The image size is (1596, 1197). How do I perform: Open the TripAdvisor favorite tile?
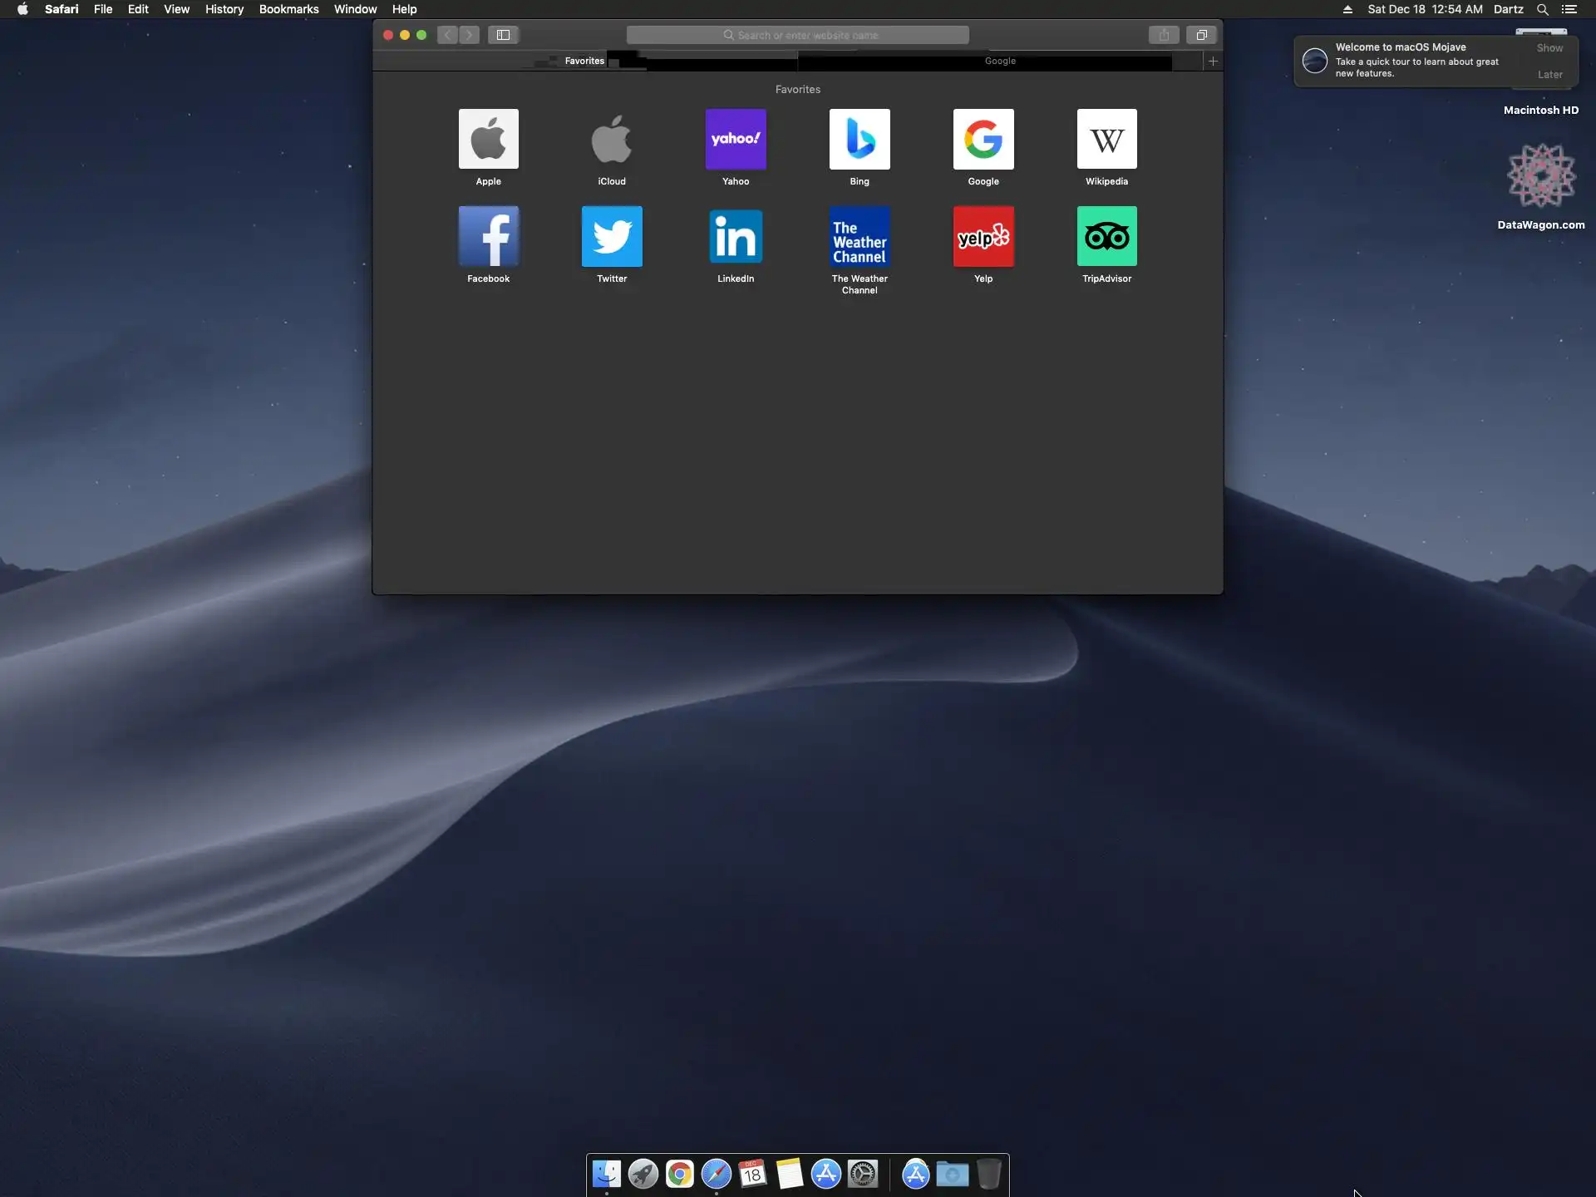point(1106,237)
